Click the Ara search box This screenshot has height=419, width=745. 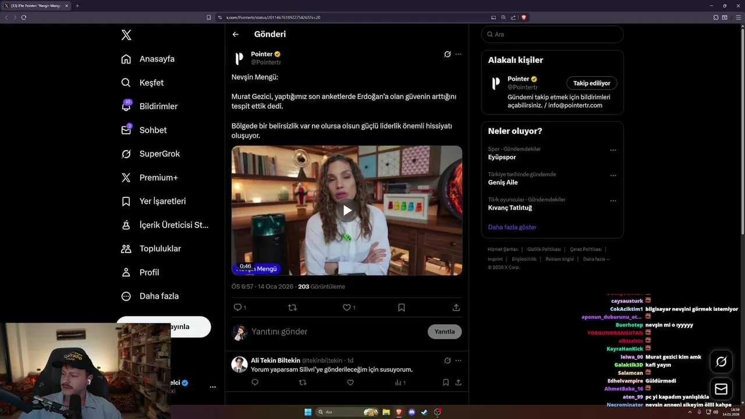point(552,34)
